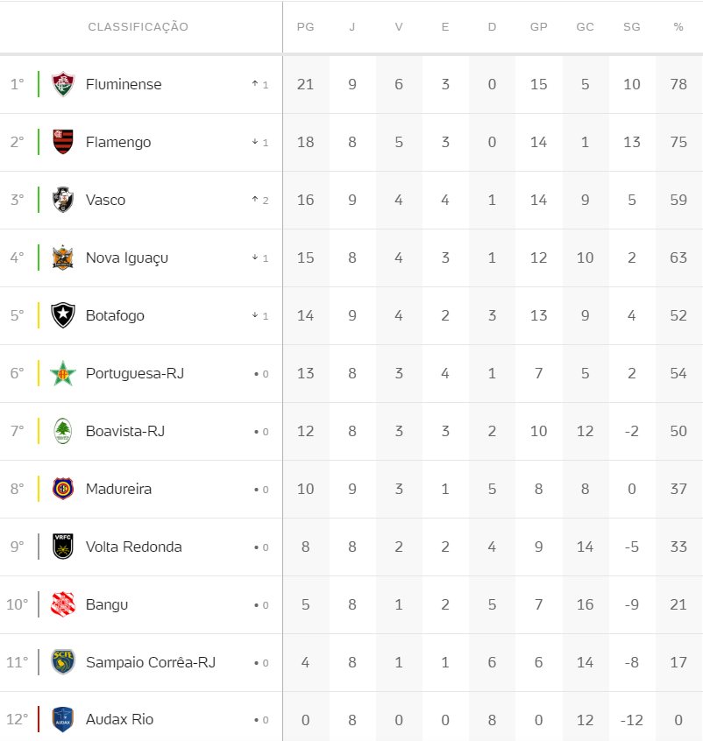Click the Volta Redonda VRFC crest
Image resolution: width=703 pixels, height=741 pixels.
[63, 547]
